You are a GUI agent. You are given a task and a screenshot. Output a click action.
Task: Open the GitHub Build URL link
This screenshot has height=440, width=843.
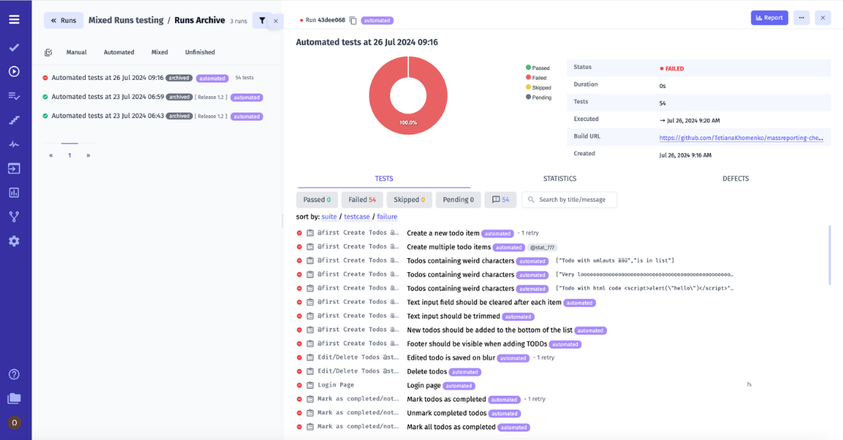pyautogui.click(x=740, y=137)
